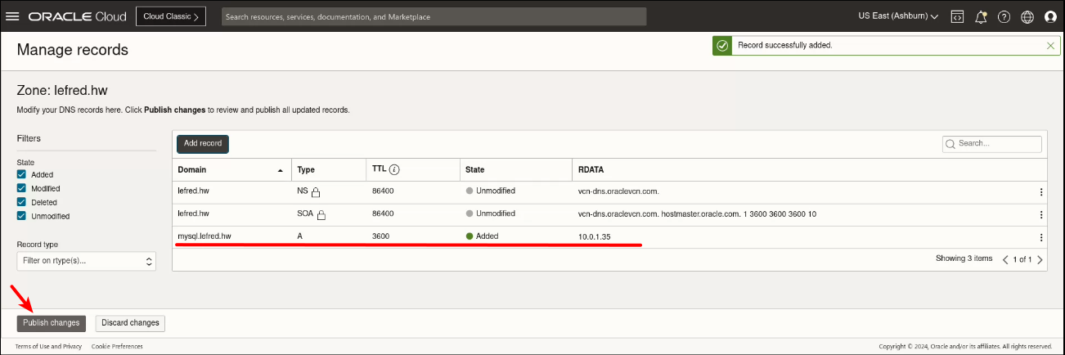Viewport: 1065px width, 355px height.
Task: Focus the records table Search field
Action: 992,143
